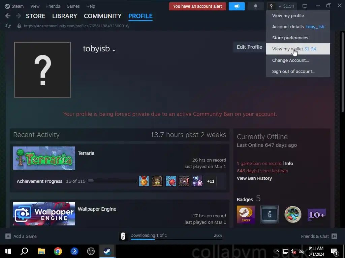345x258 pixels.
Task: Go back with the left arrow
Action: pos(8,16)
